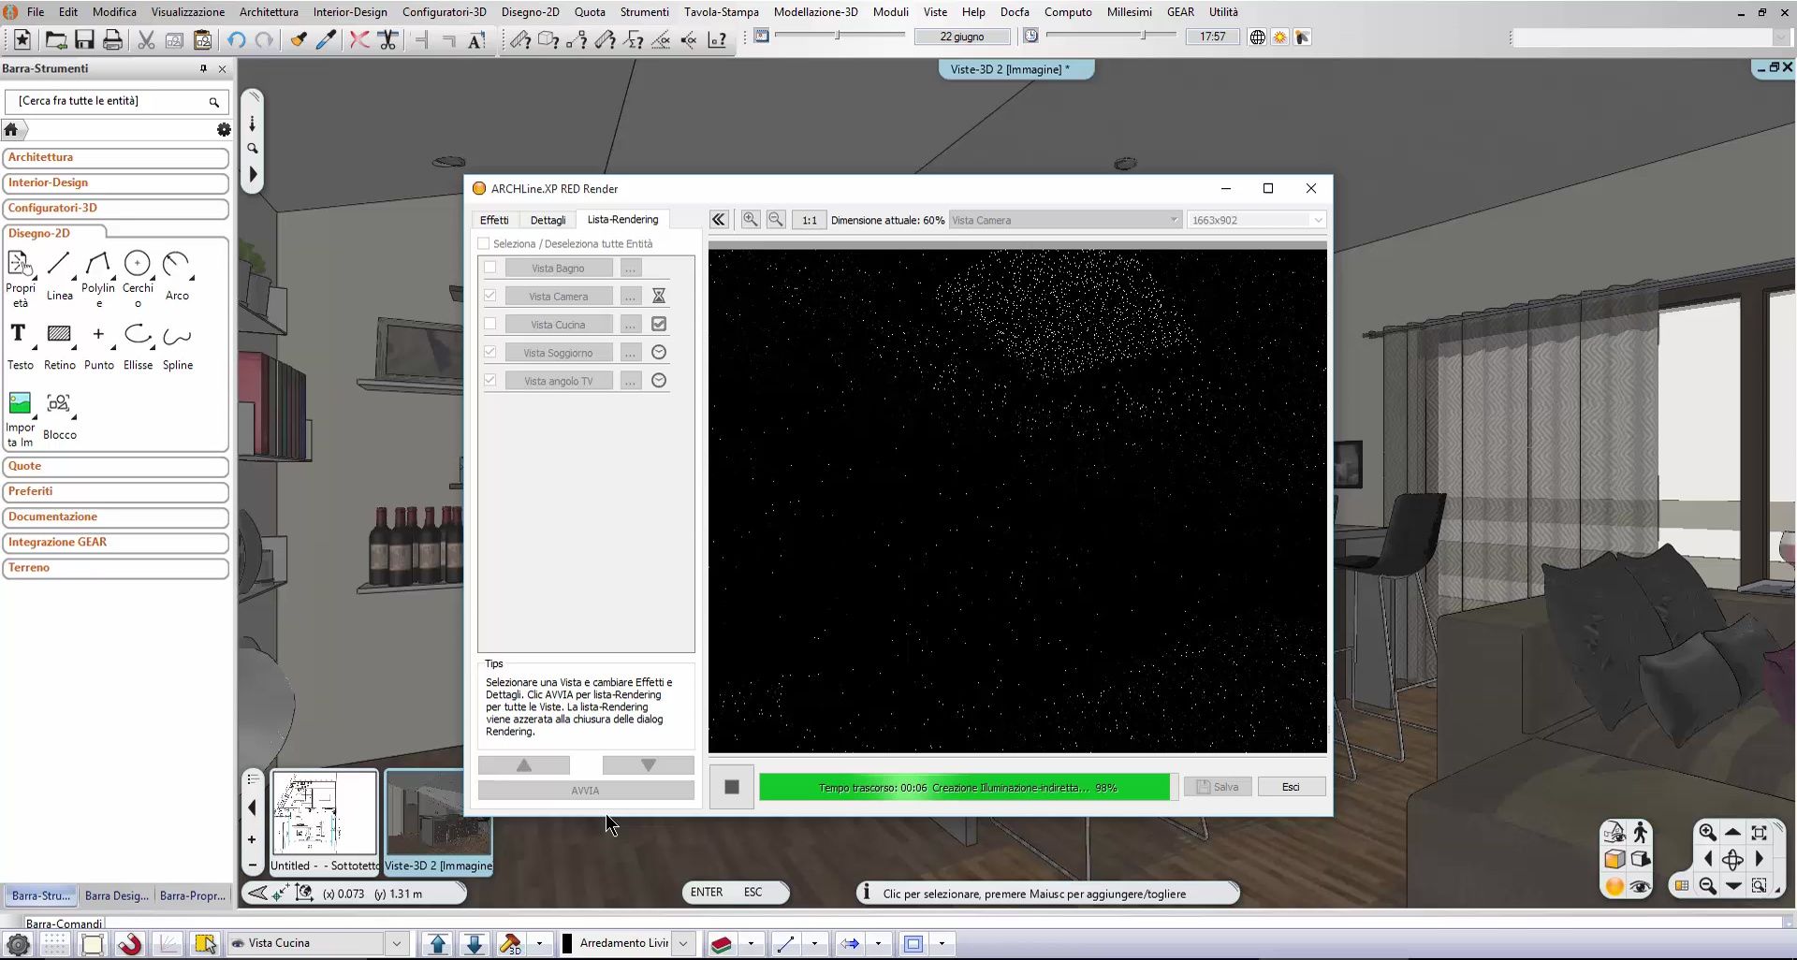Screen dimensions: 1797x960
Task: Select the Retino hatch tool
Action: (59, 346)
